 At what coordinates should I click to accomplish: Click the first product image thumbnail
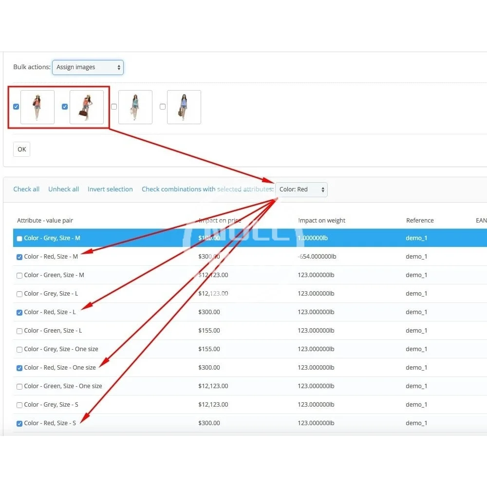[x=37, y=107]
